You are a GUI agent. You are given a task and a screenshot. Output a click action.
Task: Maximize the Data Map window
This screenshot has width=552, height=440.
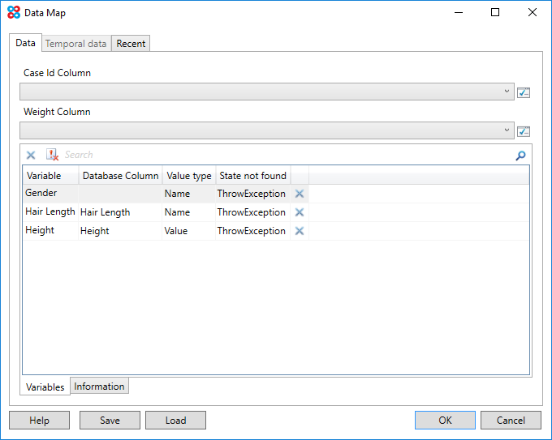point(495,13)
